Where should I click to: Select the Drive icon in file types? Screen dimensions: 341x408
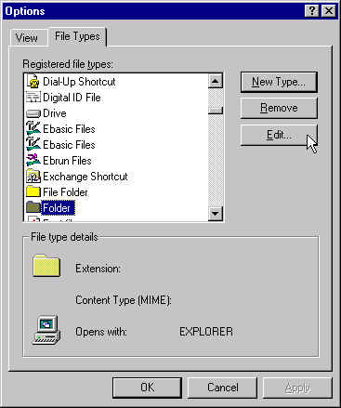pyautogui.click(x=33, y=113)
